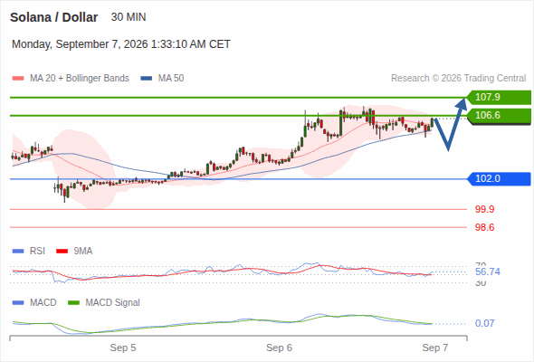Screen dimensions: 534x362
Task: Click the RSI legend label
Action: (37, 252)
